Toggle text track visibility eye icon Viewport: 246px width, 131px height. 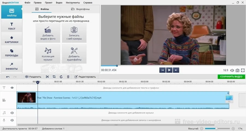(x=12, y=88)
